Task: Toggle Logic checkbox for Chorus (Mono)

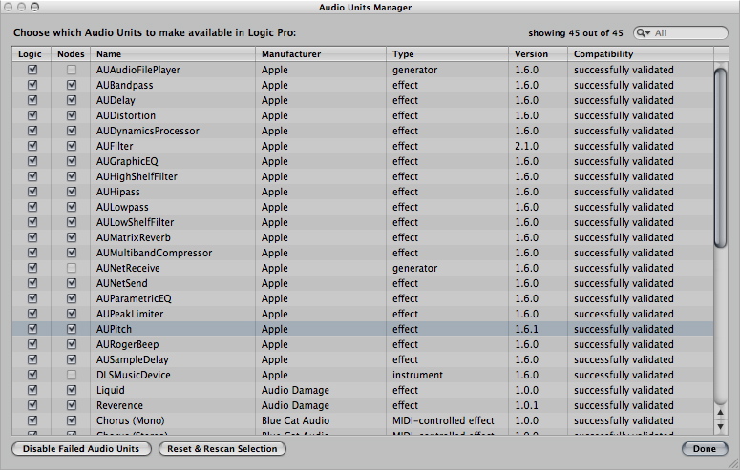Action: coord(32,420)
